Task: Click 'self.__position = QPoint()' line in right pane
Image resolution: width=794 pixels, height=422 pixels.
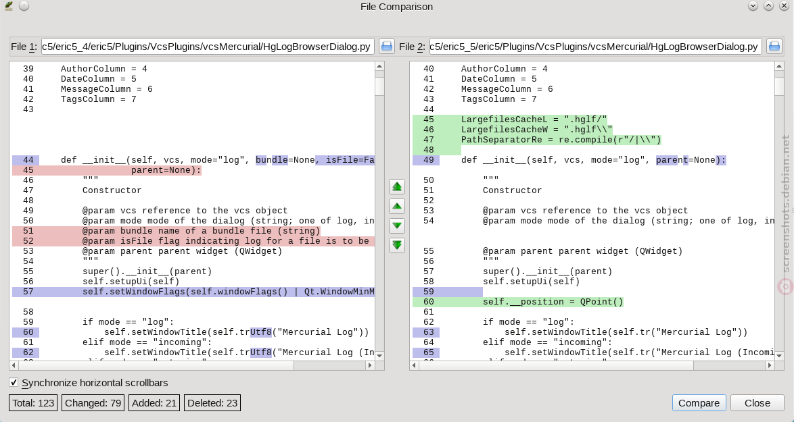Action: (x=553, y=302)
